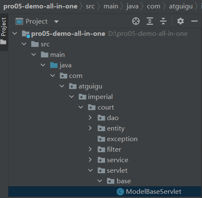Image resolution: width=202 pixels, height=198 pixels.
Task: Collapse the base package
Action: (x=100, y=181)
